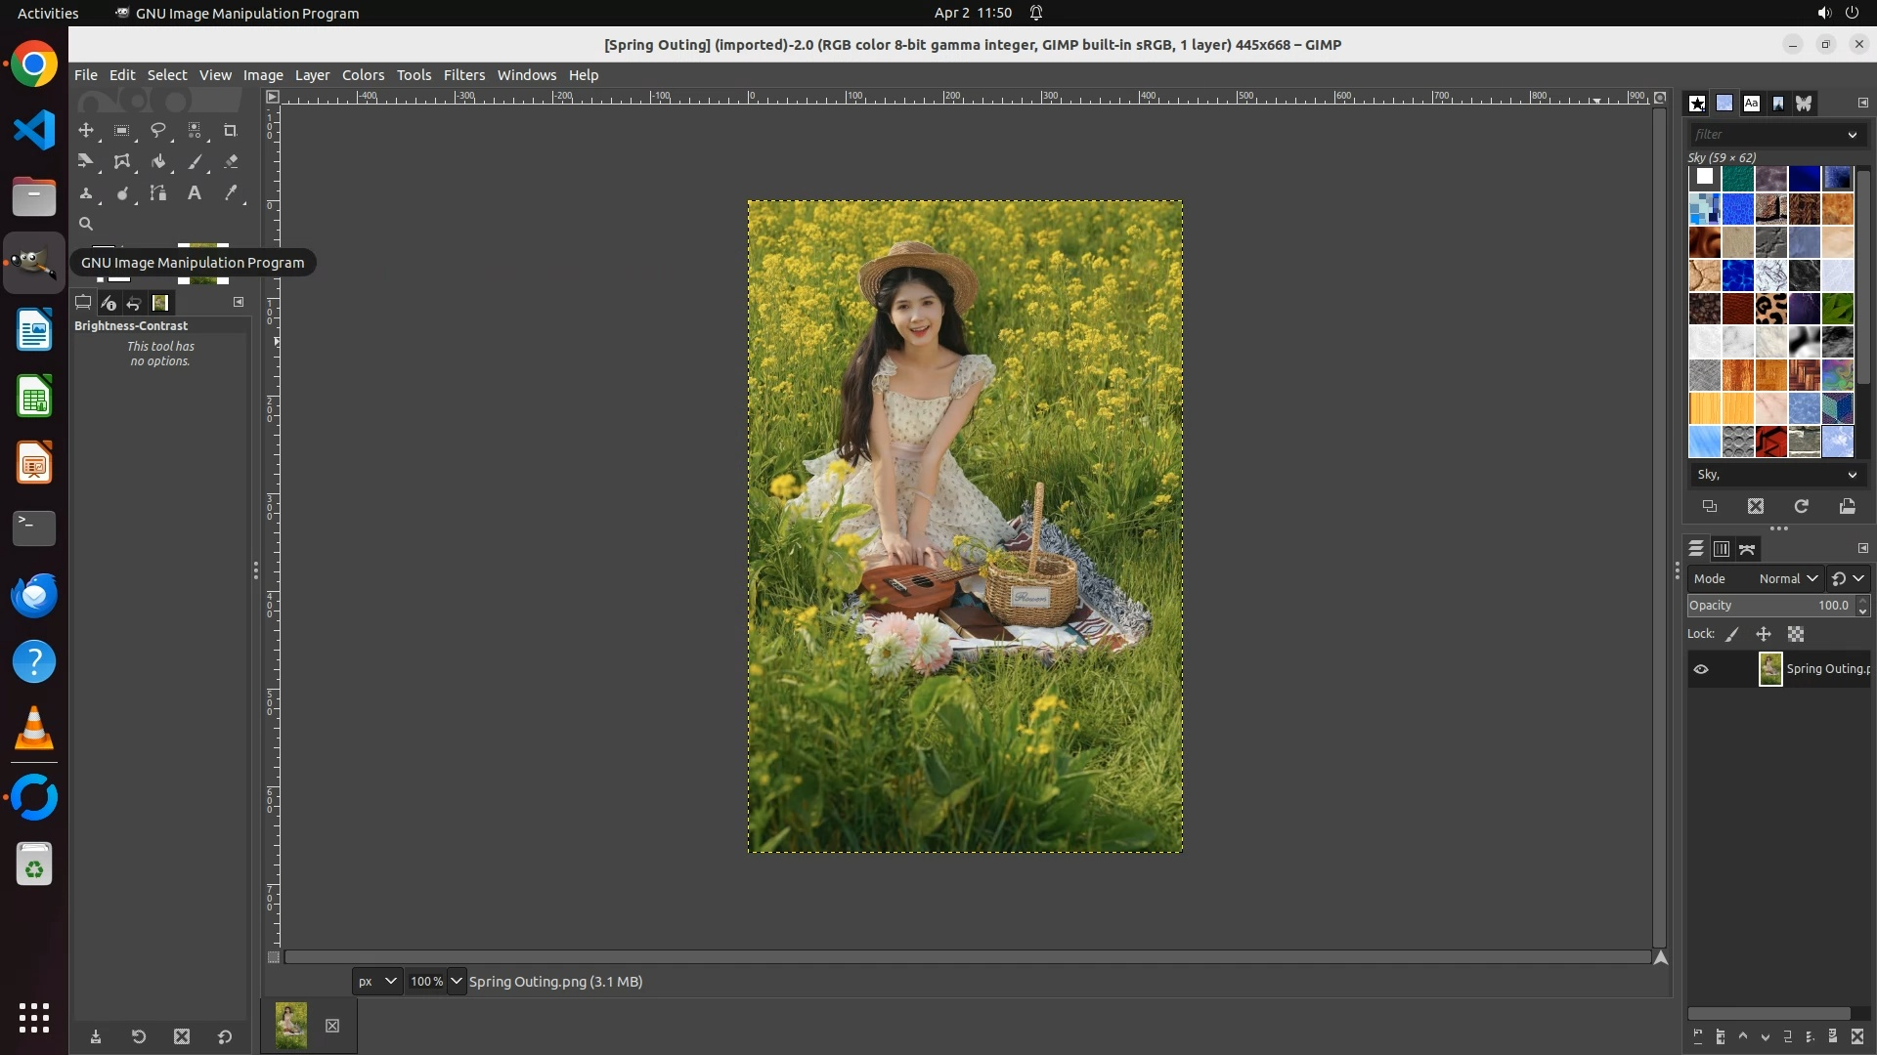1877x1055 pixels.
Task: Toggle lock pixels paintbrush icon
Action: pyautogui.click(x=1732, y=634)
